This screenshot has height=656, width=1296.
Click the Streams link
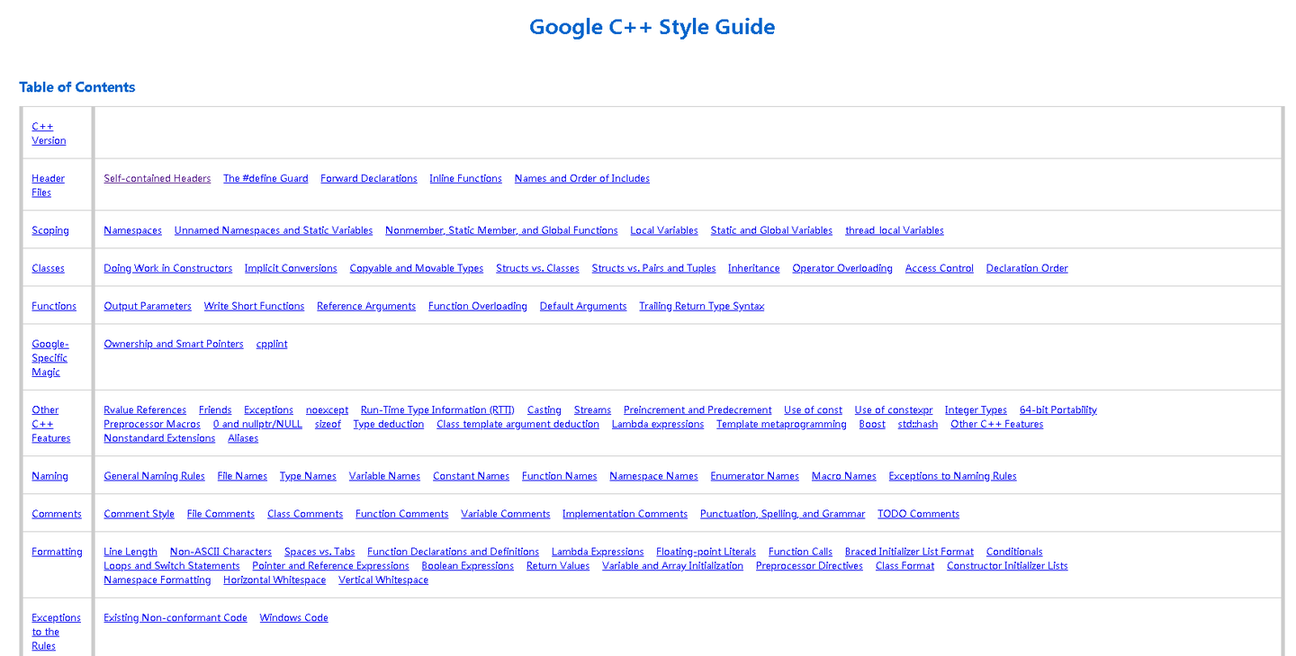coord(592,409)
